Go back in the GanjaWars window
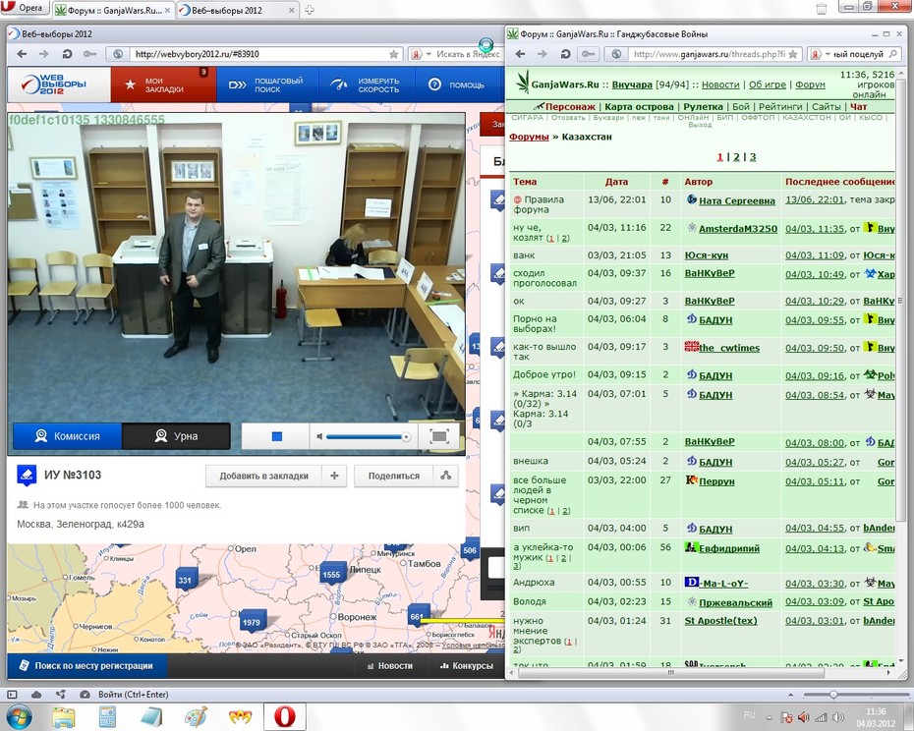This screenshot has width=914, height=731. tap(521, 54)
